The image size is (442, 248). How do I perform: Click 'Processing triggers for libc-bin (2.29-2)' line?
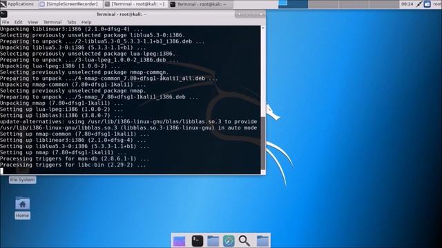[x=73, y=165]
